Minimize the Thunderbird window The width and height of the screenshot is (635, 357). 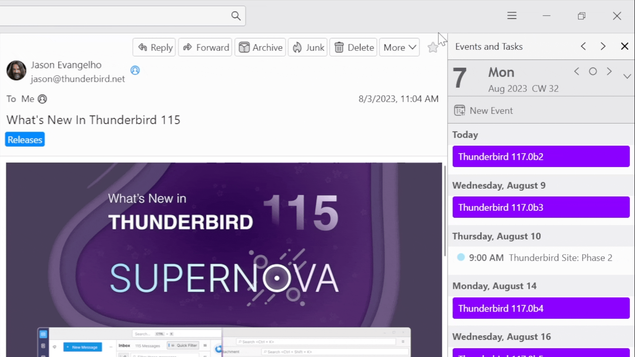[546, 16]
